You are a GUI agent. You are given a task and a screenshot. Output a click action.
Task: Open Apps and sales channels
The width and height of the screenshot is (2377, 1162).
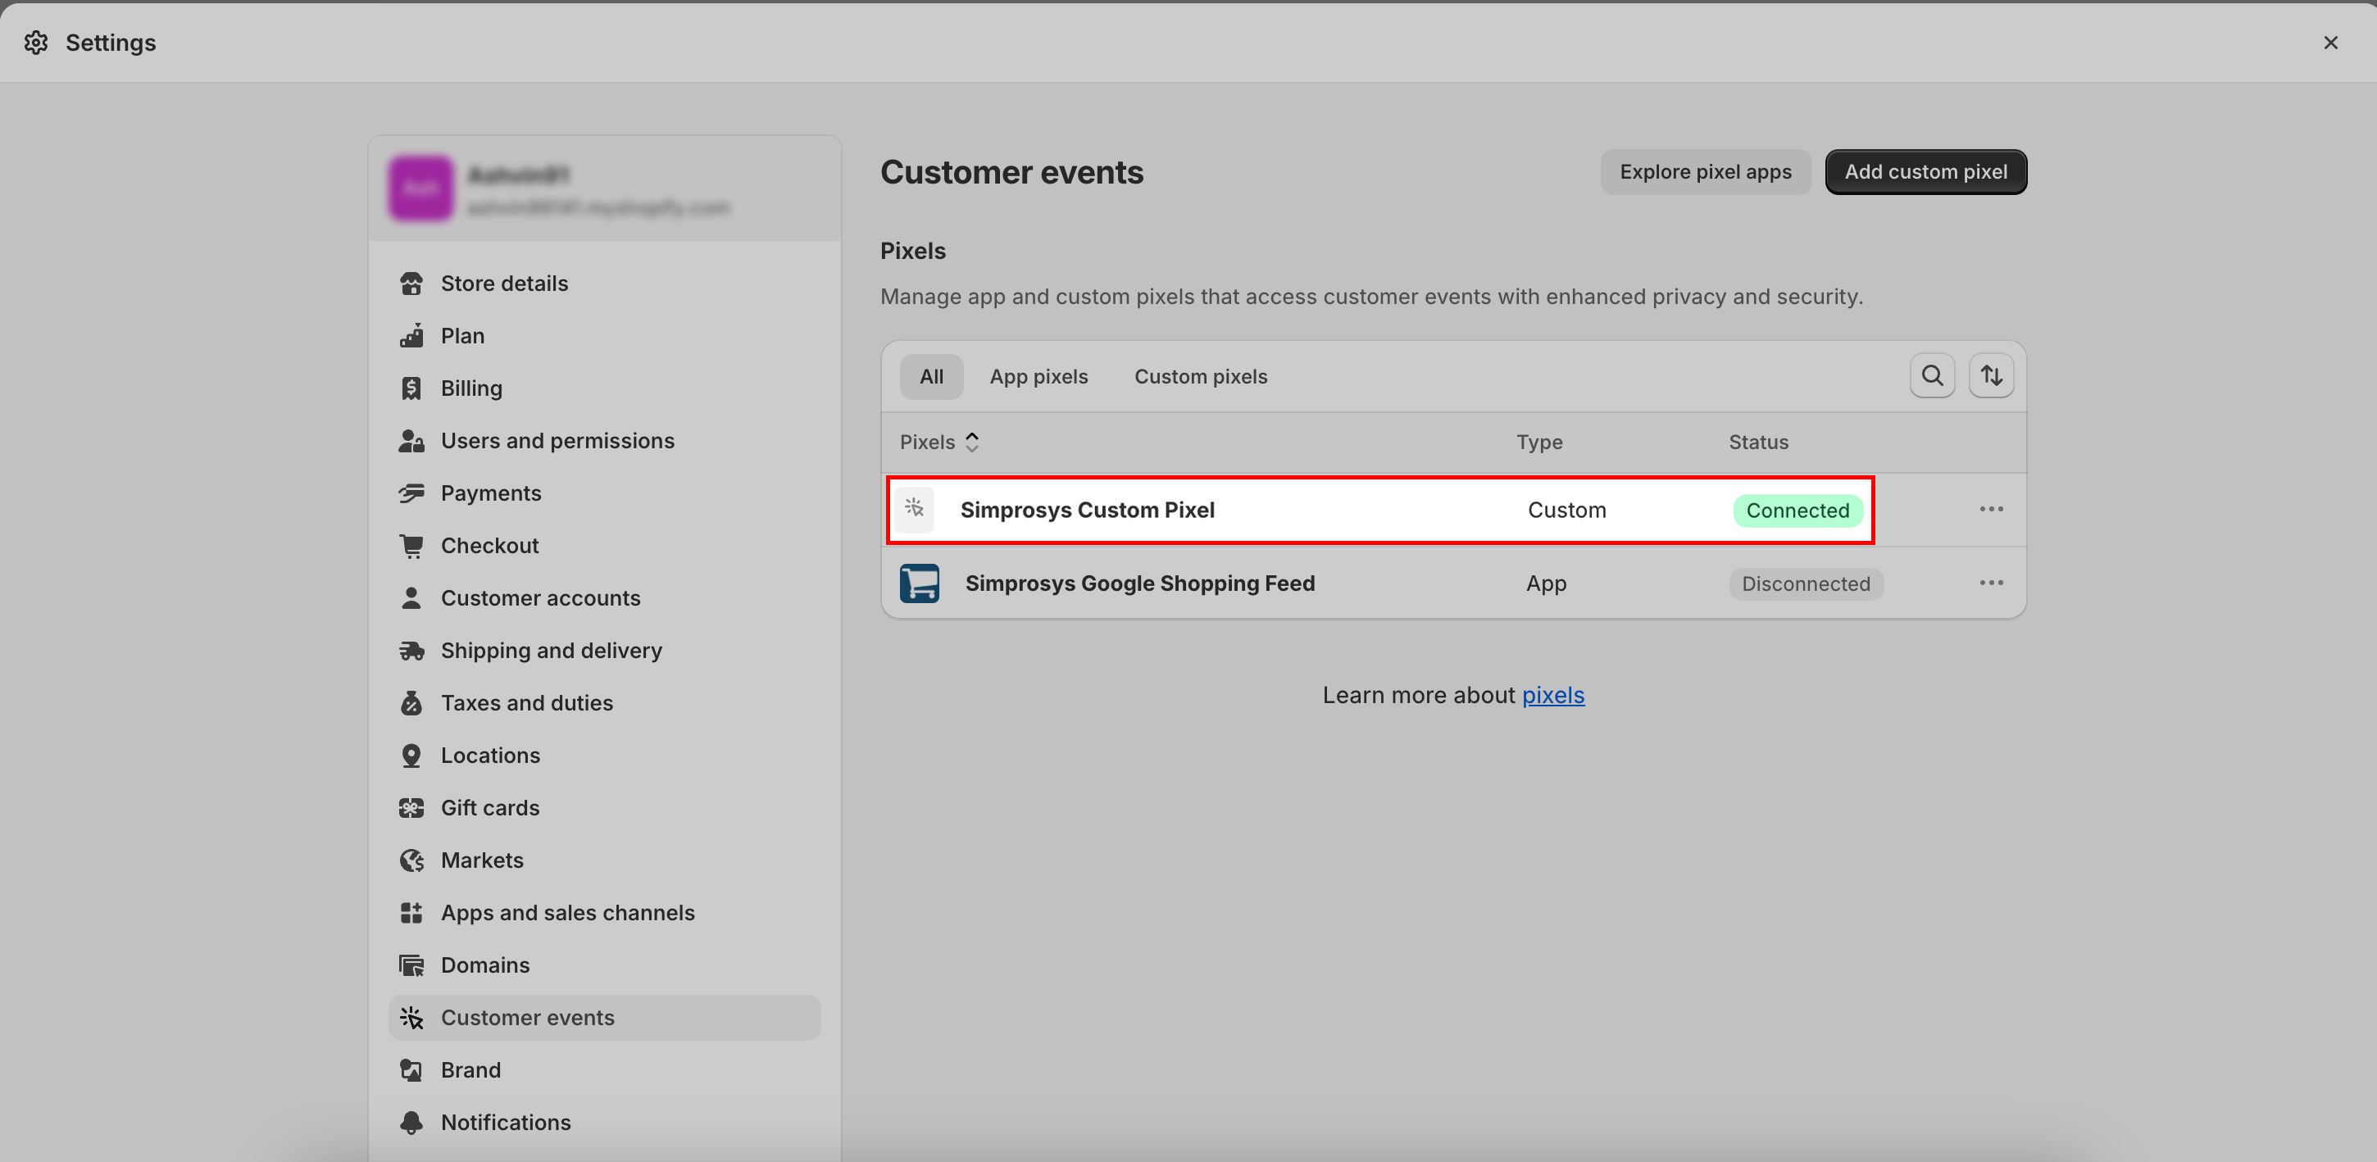point(604,913)
